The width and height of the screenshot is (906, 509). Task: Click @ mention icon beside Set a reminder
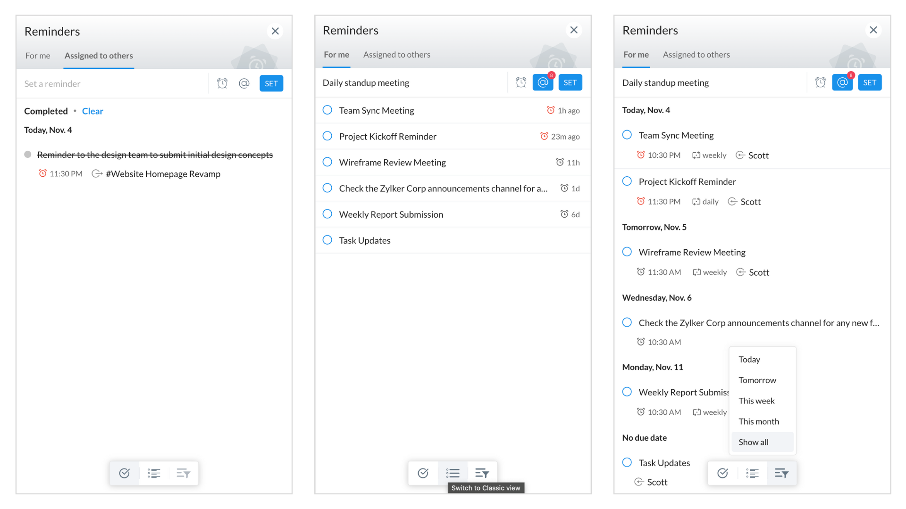(x=244, y=83)
